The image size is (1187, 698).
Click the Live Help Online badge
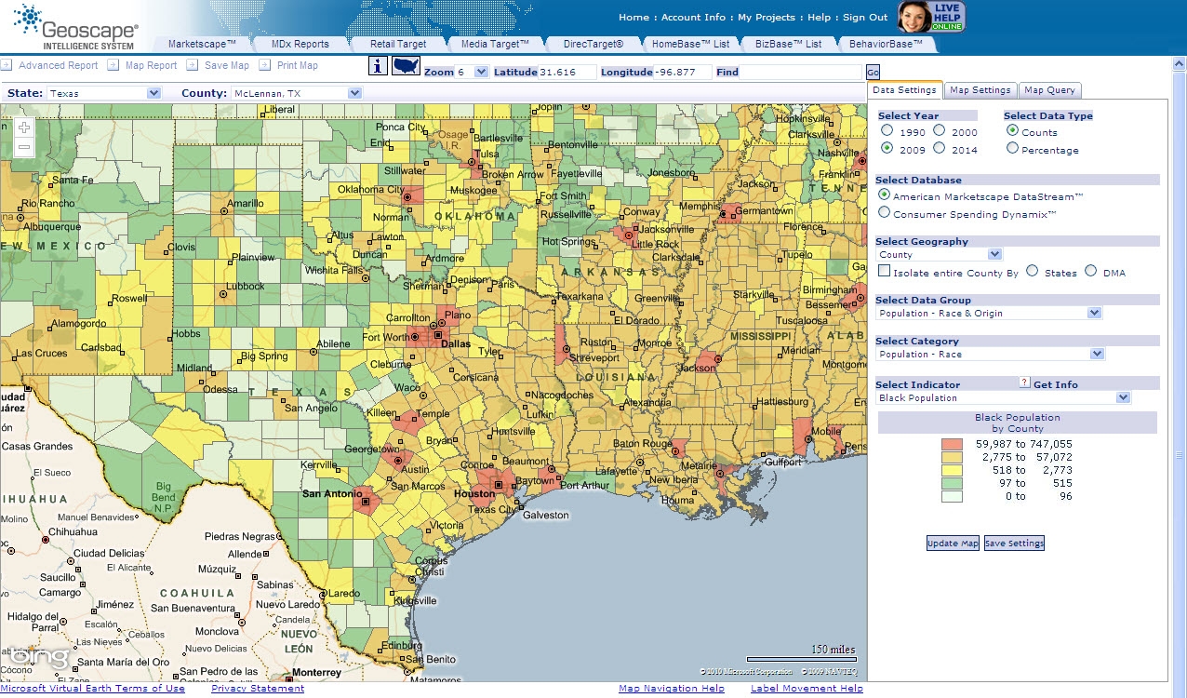[931, 17]
